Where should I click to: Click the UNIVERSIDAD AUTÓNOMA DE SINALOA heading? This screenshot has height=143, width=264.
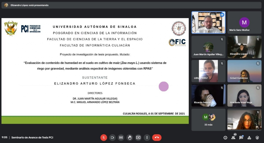click(95, 27)
